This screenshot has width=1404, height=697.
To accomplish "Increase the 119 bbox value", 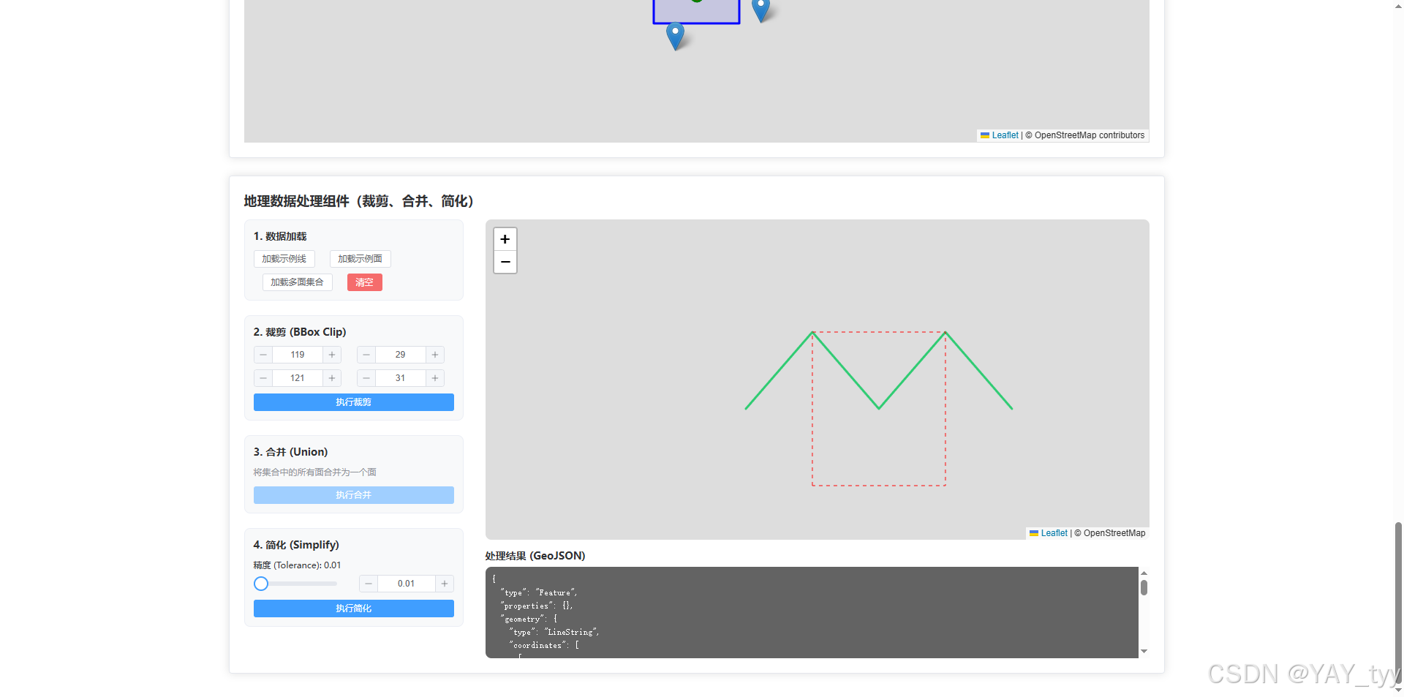I will [x=332, y=355].
